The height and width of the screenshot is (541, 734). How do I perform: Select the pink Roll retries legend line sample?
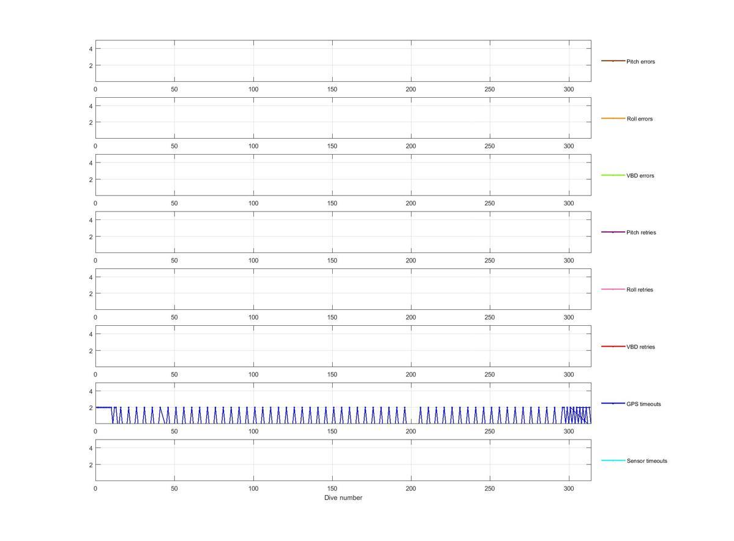613,289
